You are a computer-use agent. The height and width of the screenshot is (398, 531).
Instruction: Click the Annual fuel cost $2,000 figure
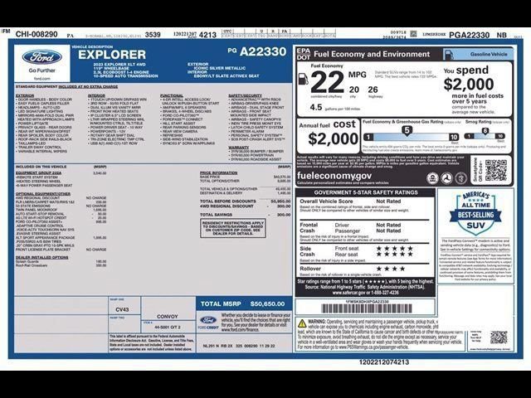[333, 138]
